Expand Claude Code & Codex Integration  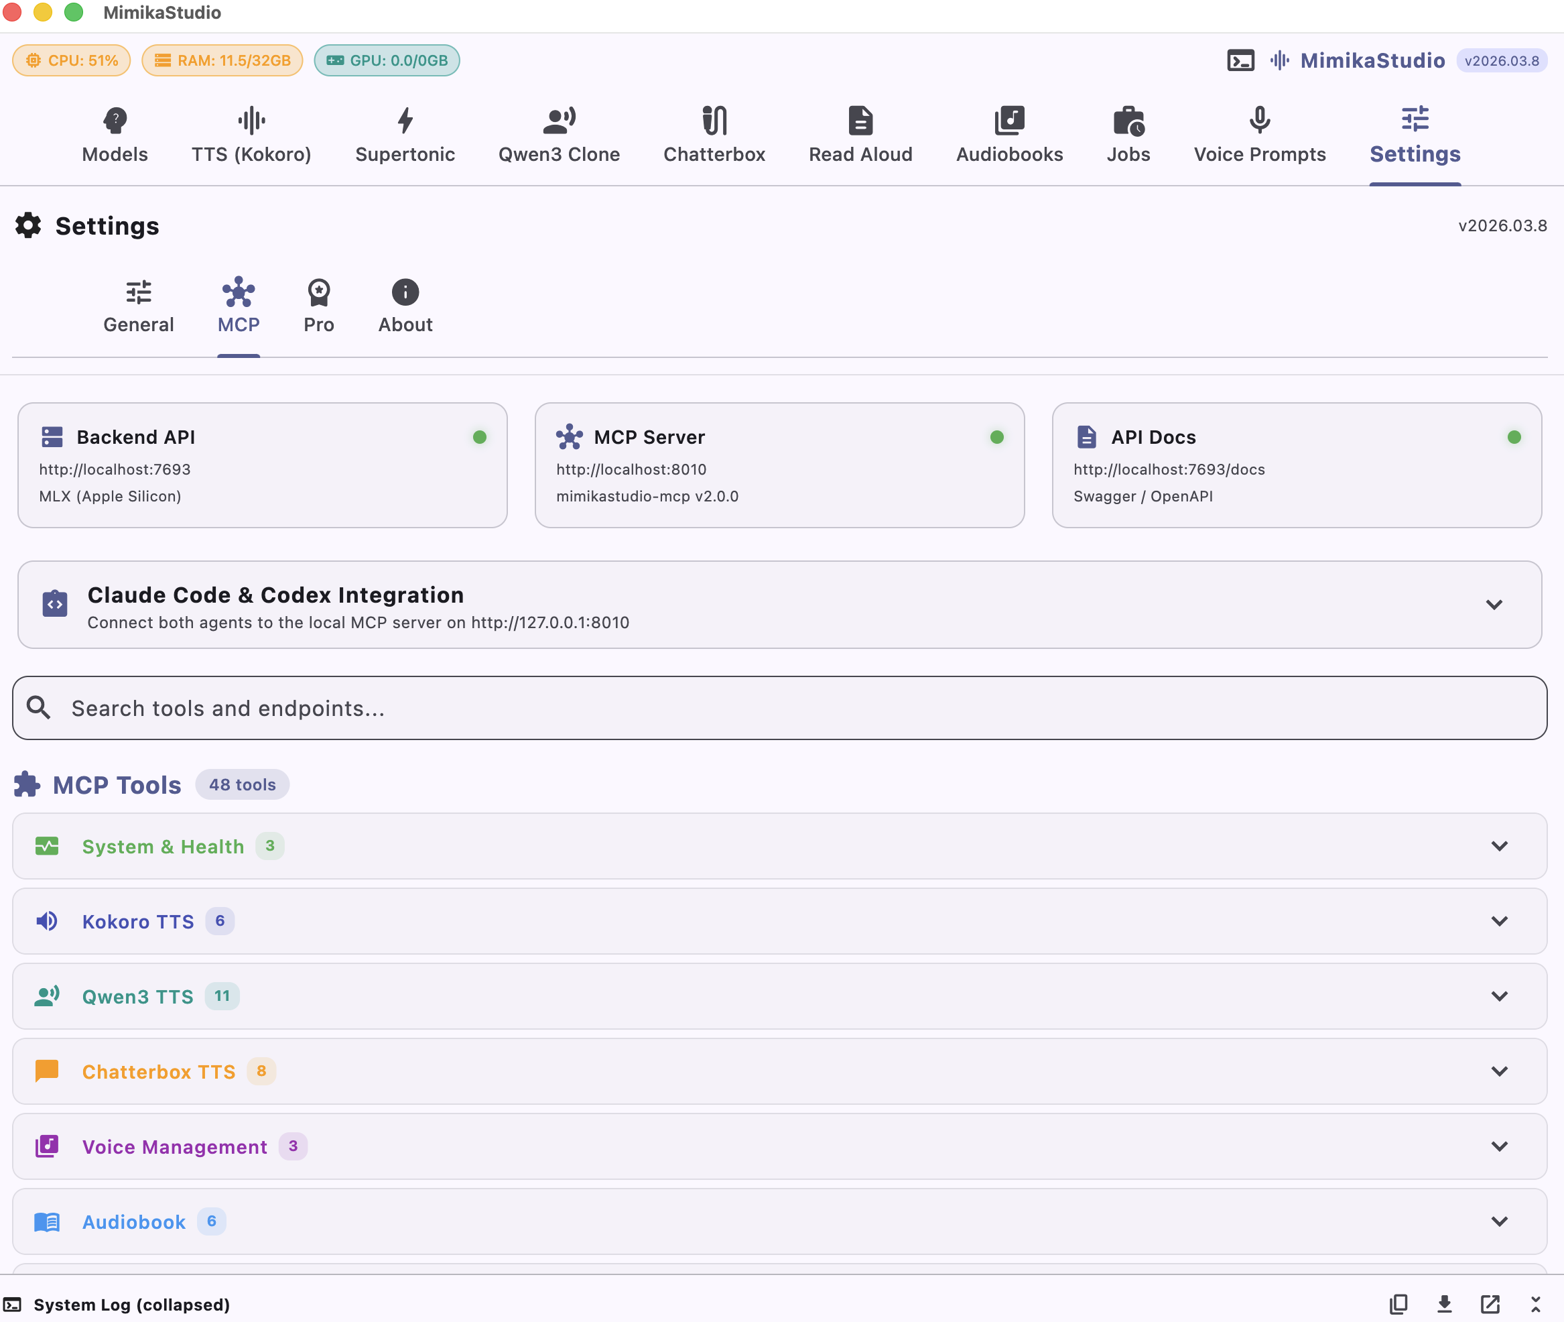1494,605
